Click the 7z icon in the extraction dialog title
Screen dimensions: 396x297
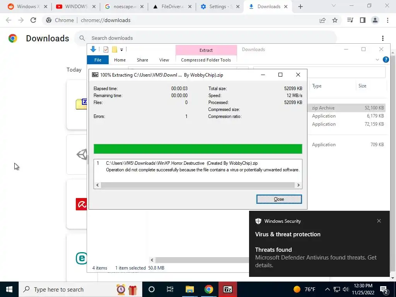click(x=95, y=75)
